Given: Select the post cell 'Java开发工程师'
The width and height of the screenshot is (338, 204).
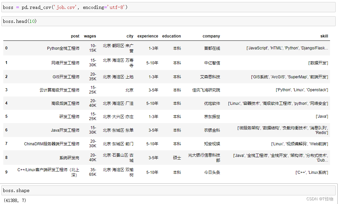Looking at the screenshot, I should click(65, 130).
